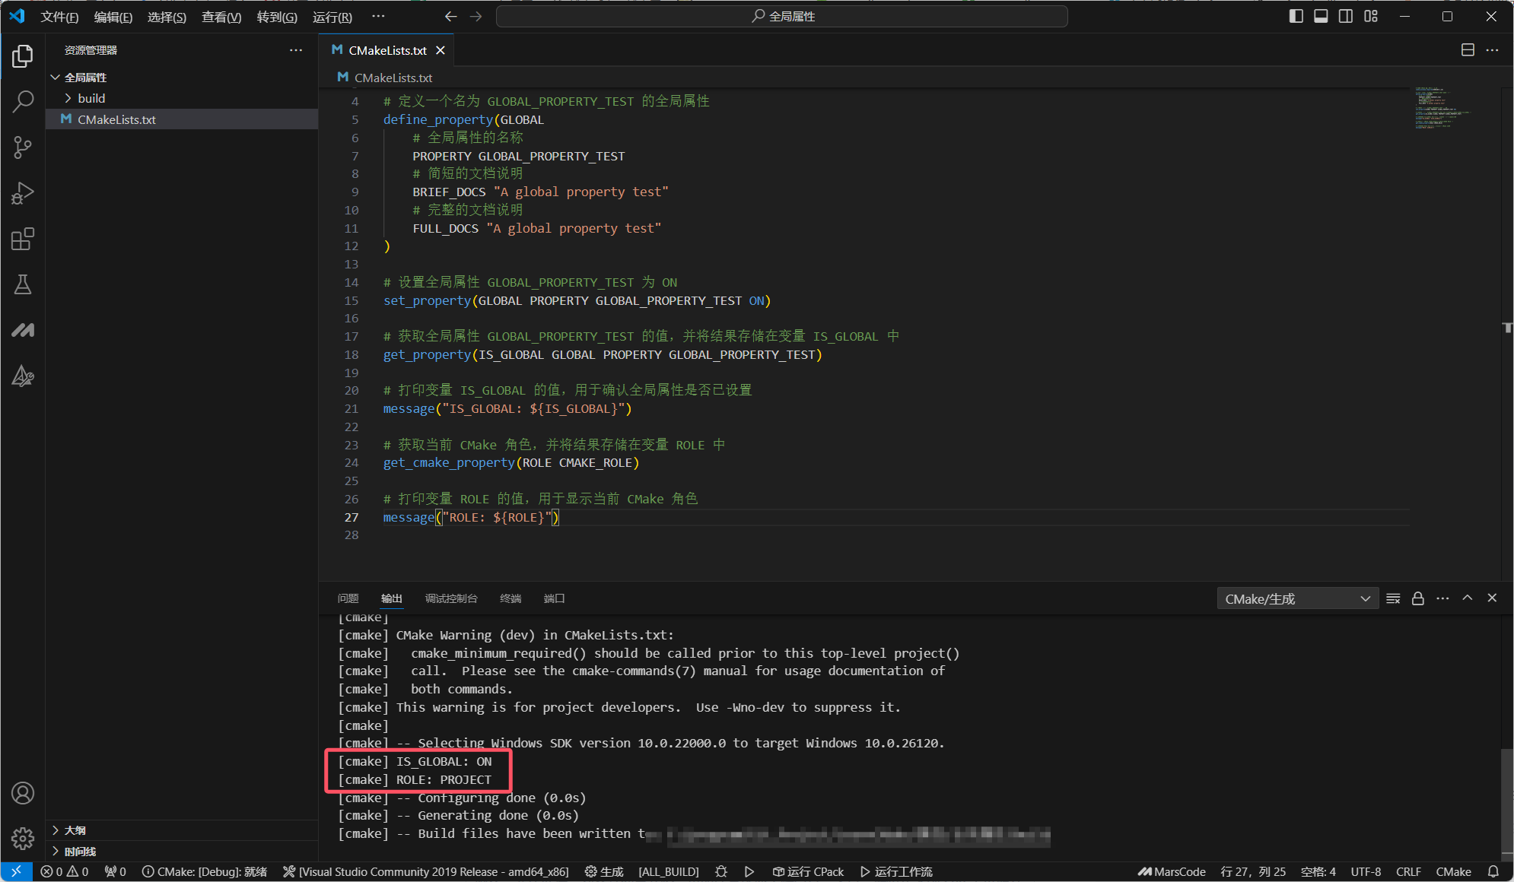The width and height of the screenshot is (1514, 882).
Task: Open the Explorer view in activity bar
Action: click(23, 56)
